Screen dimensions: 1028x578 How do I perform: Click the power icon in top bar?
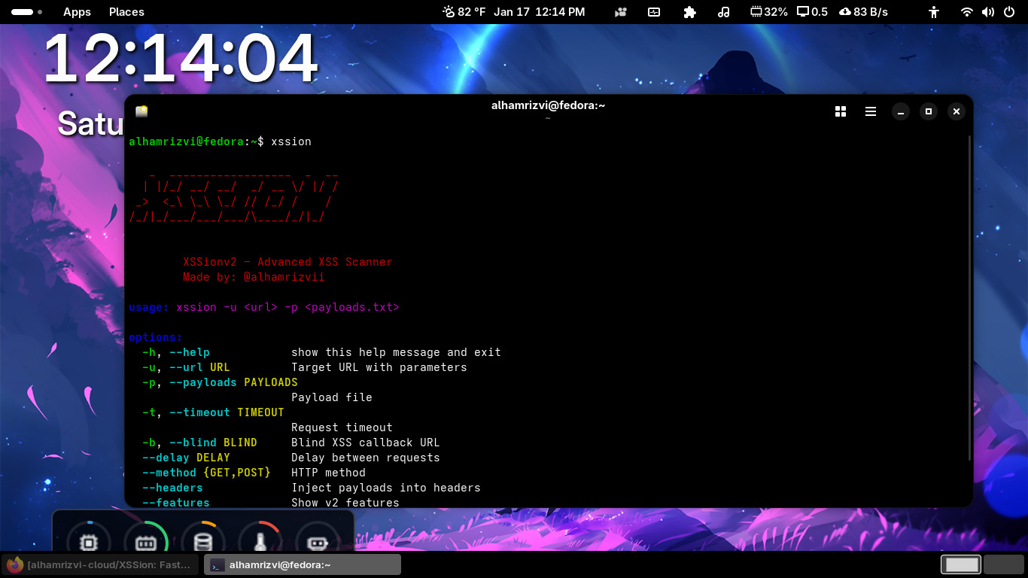point(1008,12)
